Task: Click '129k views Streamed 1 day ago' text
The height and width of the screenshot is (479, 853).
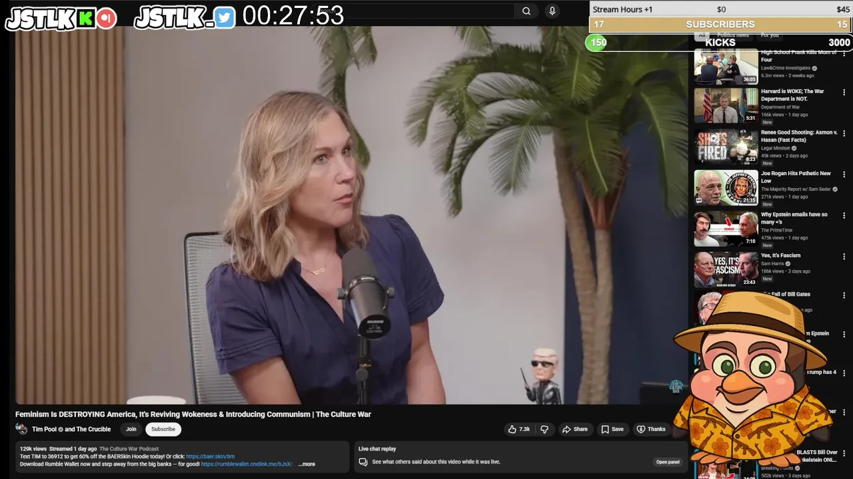Action: click(58, 449)
